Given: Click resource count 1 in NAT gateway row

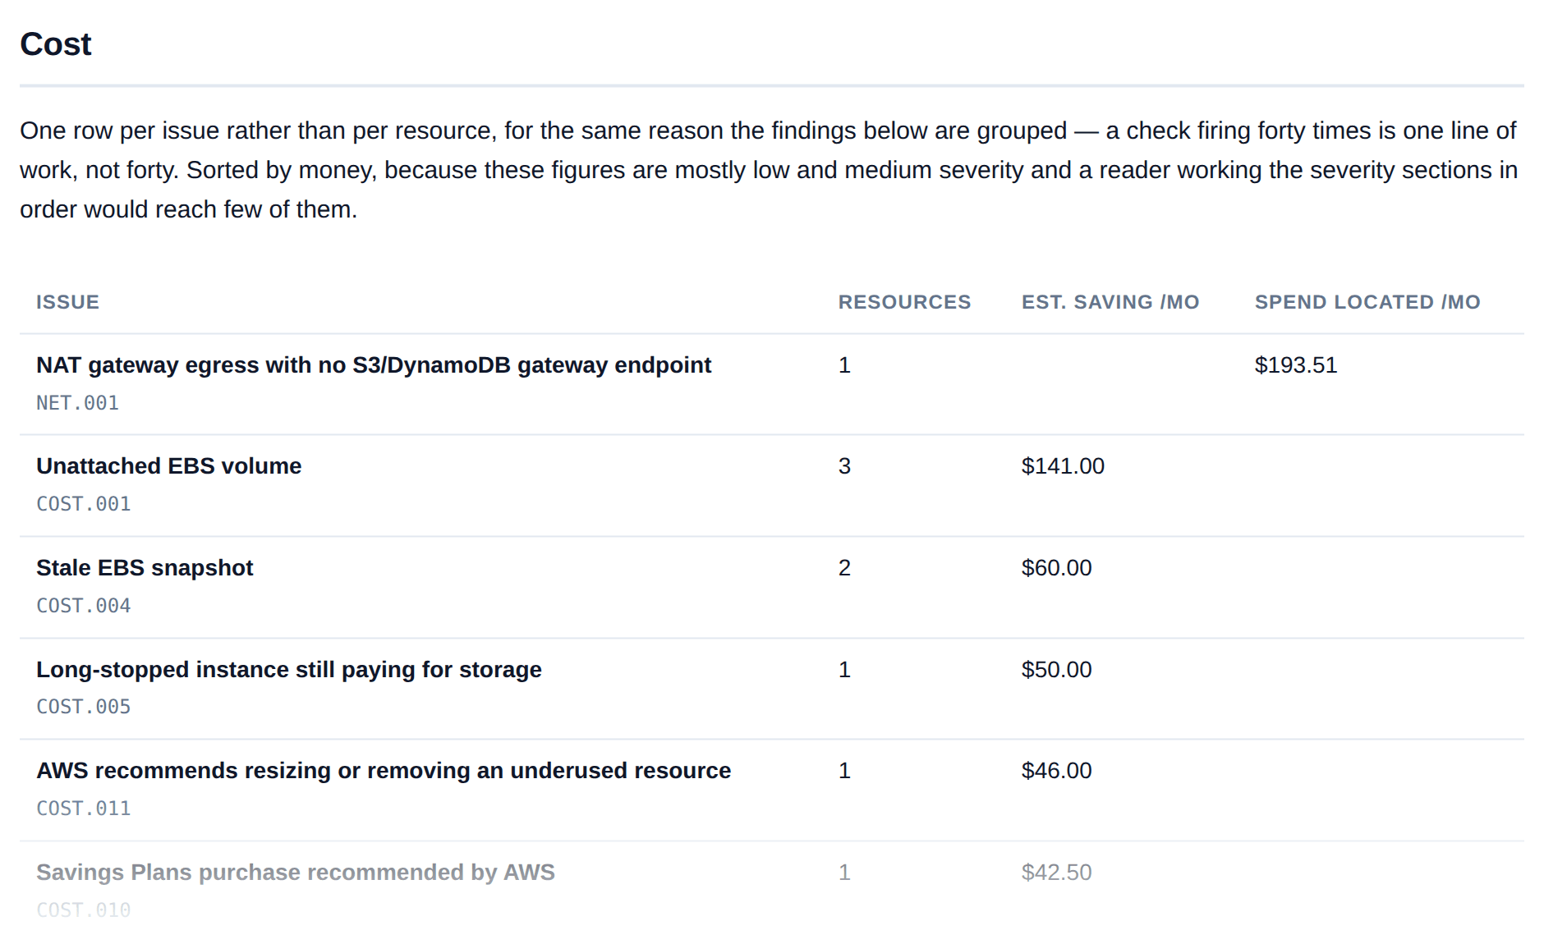Looking at the screenshot, I should (844, 365).
